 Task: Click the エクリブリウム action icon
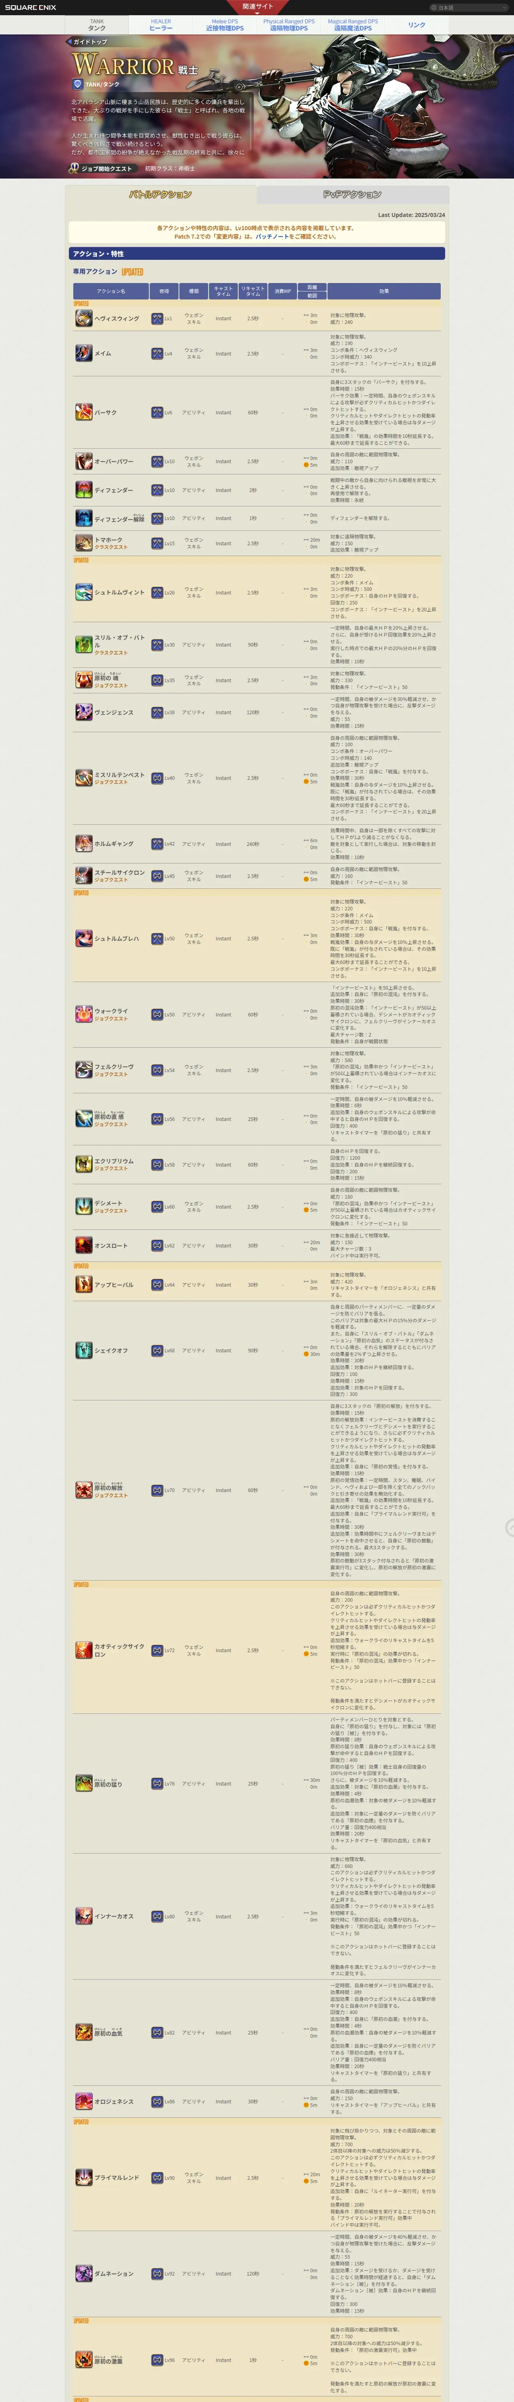[84, 1164]
